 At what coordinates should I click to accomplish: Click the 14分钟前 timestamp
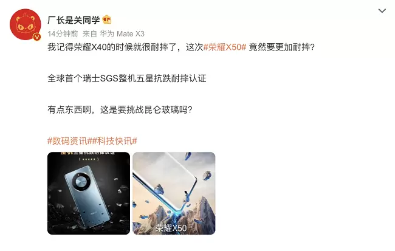click(63, 34)
